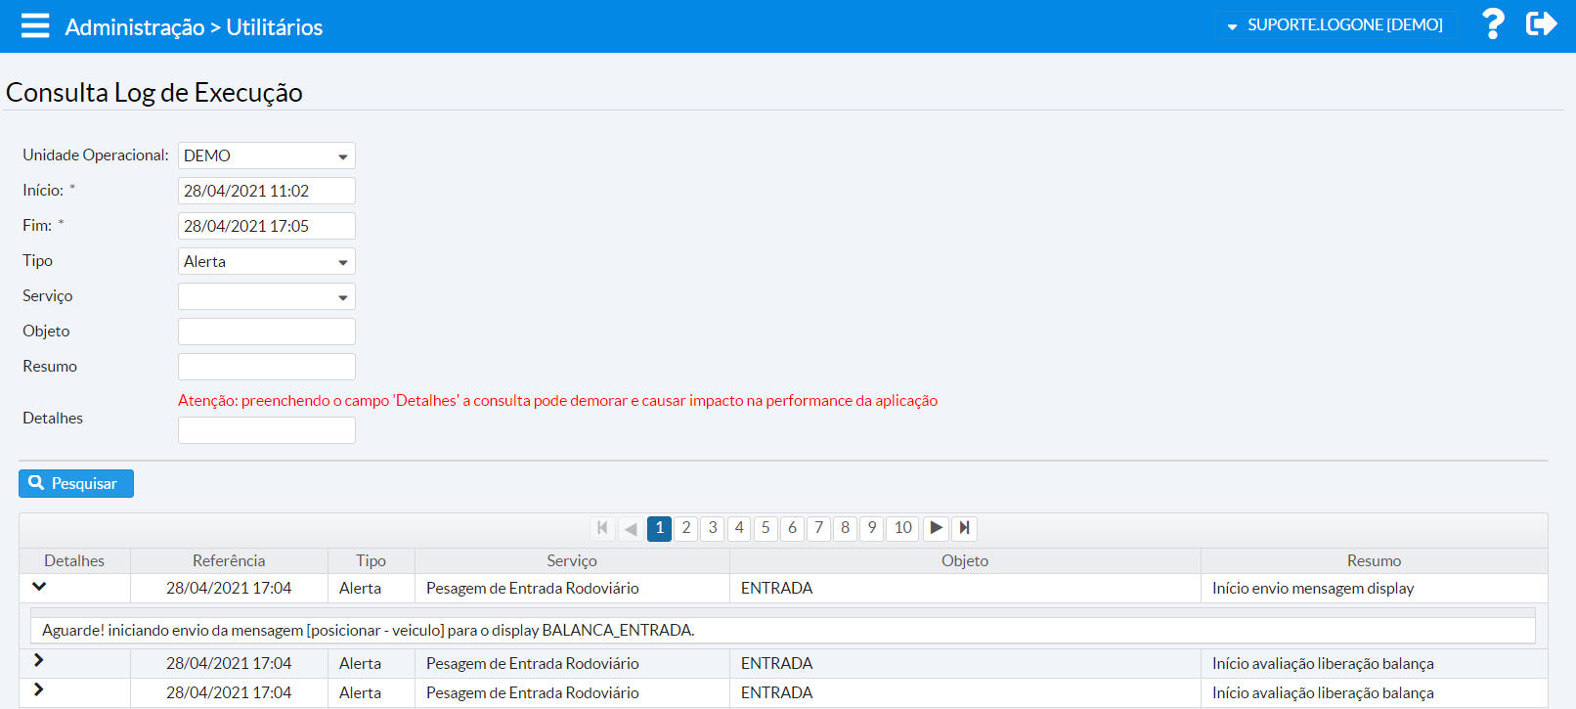This screenshot has height=709, width=1576.
Task: Expand details of the second log row
Action: (x=39, y=661)
